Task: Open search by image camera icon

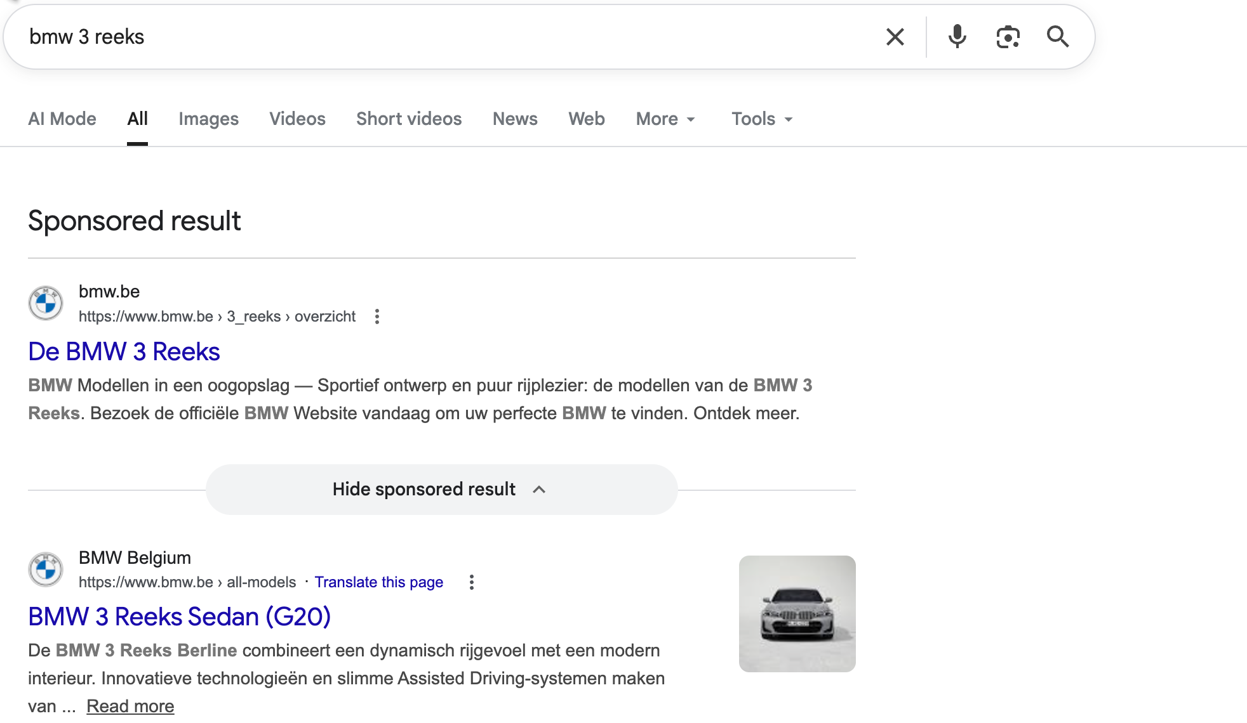Action: tap(1008, 37)
